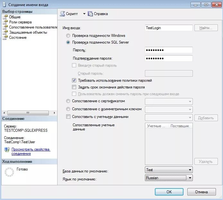Close the Создание имени входа dialog
This screenshot has height=200, width=223.
217,5
